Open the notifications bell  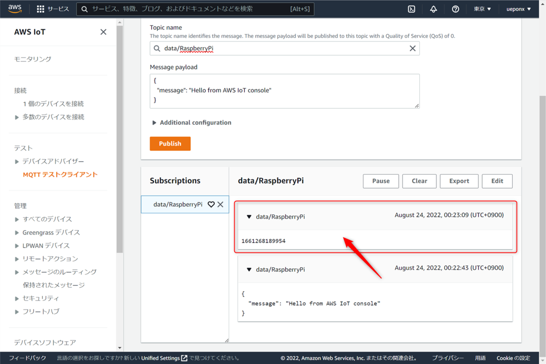point(433,9)
